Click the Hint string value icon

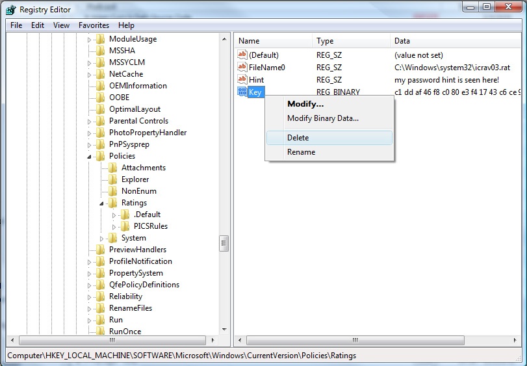tap(242, 80)
